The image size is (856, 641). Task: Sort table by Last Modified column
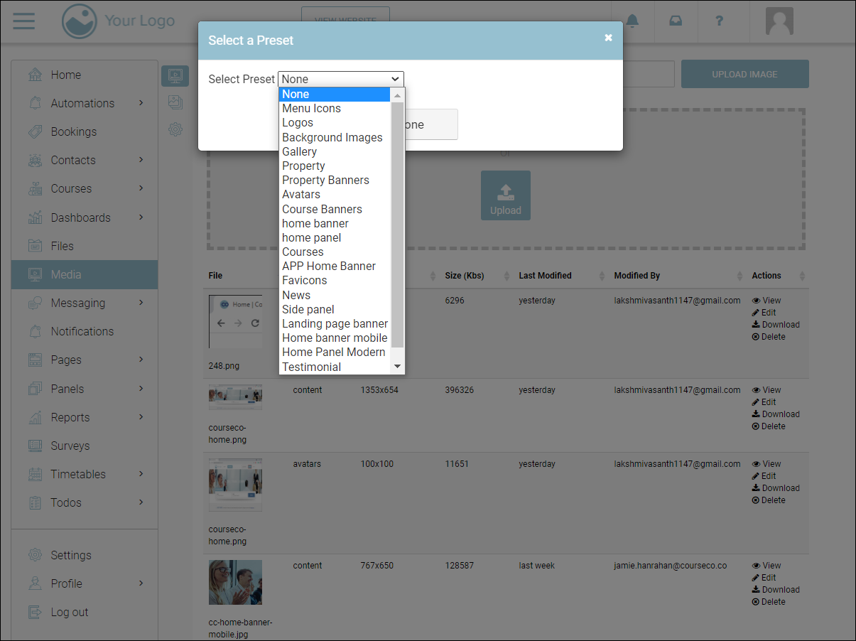[x=545, y=276]
